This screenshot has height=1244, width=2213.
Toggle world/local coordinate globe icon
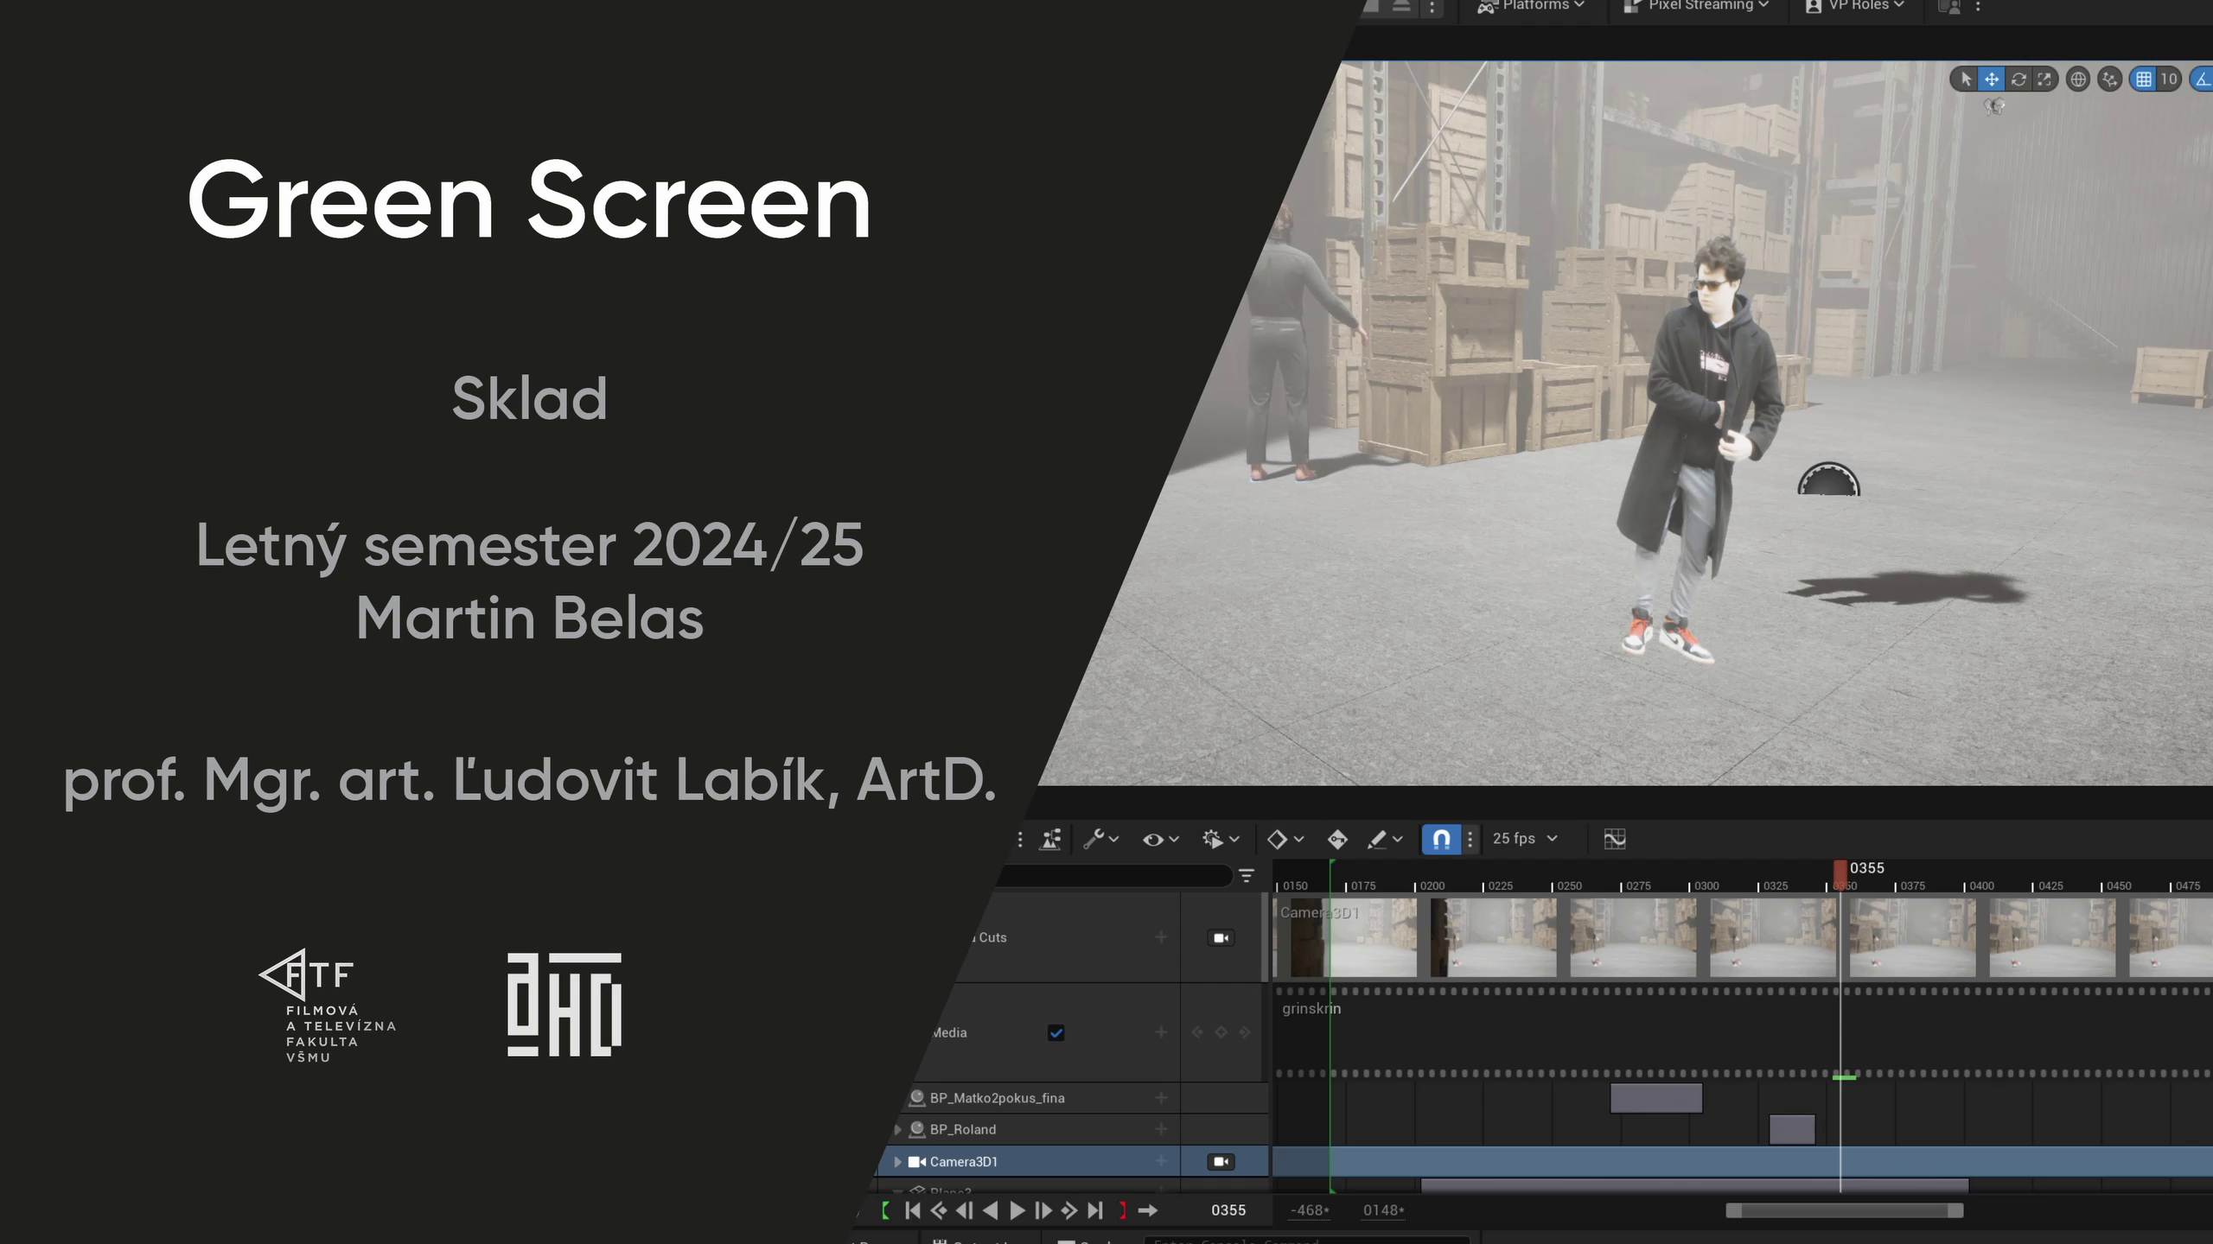pyautogui.click(x=2078, y=79)
